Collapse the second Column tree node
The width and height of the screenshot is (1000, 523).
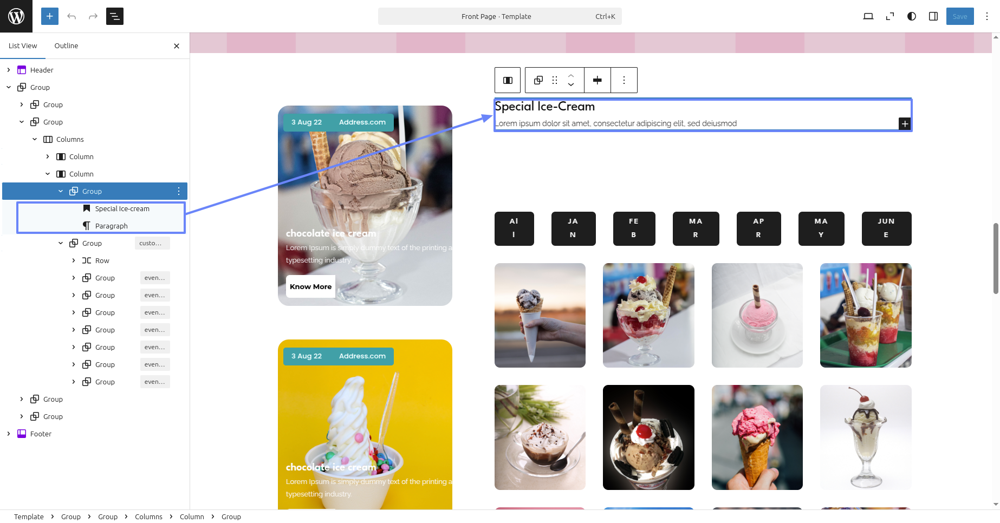(48, 174)
